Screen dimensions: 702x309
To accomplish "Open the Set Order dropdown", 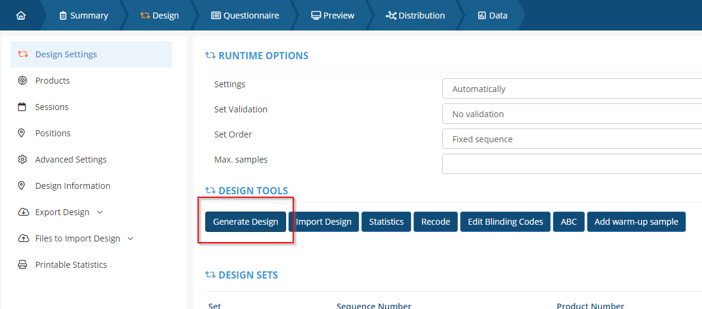I will (572, 139).
